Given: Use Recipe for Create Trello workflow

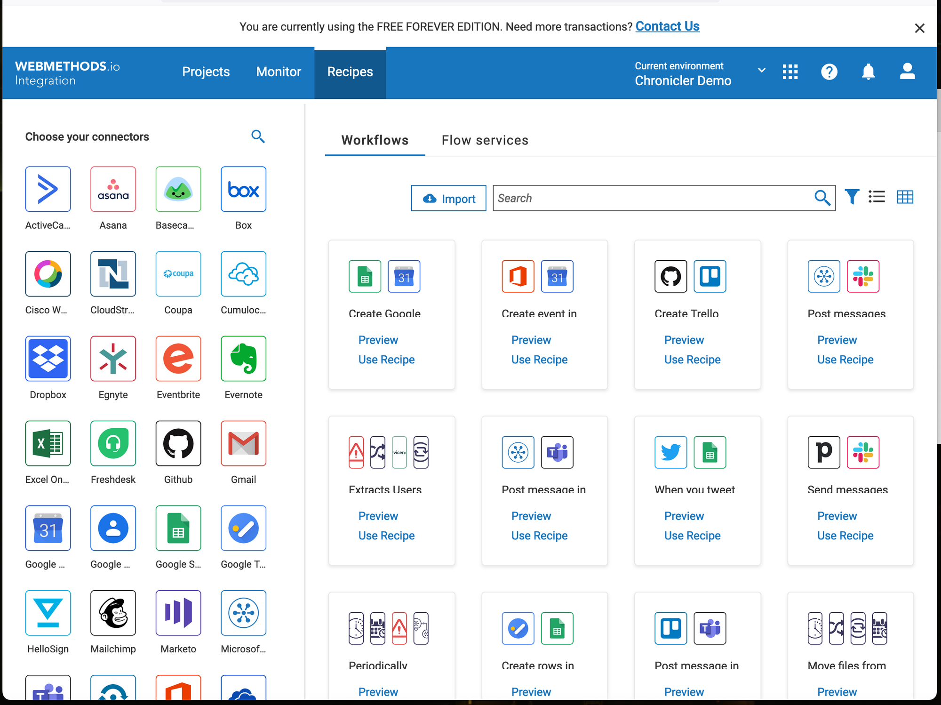Looking at the screenshot, I should (x=692, y=360).
